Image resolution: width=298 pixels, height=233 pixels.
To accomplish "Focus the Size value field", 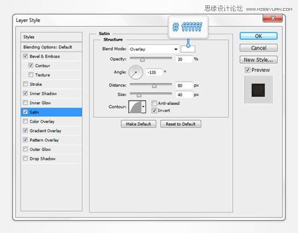I will (184, 94).
